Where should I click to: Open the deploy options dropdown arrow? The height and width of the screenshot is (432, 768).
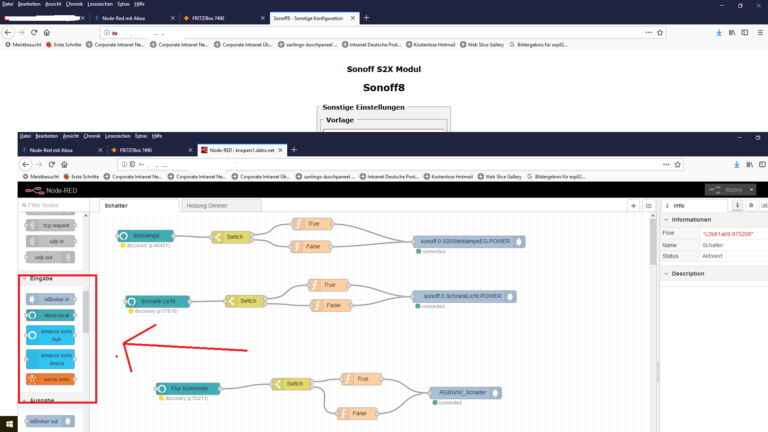pos(752,190)
